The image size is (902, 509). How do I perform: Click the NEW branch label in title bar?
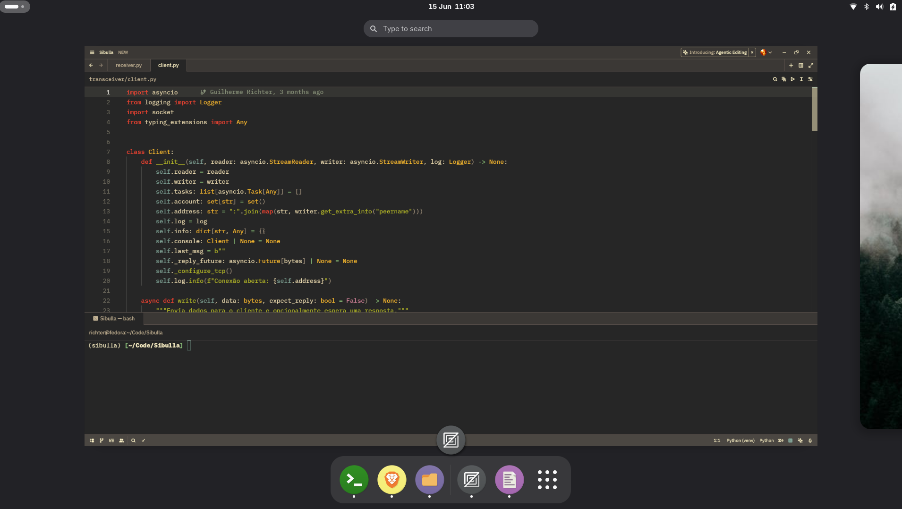123,52
